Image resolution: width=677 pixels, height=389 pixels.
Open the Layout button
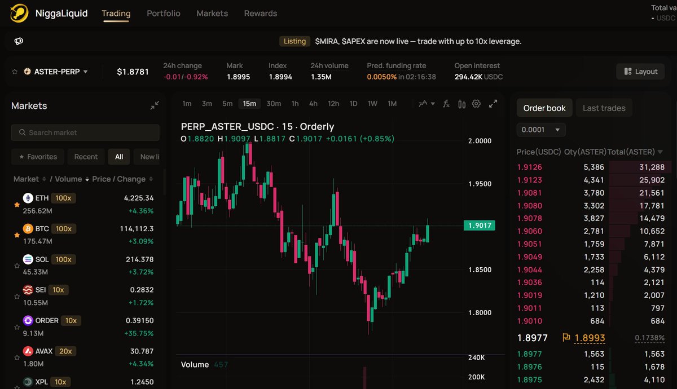(641, 72)
